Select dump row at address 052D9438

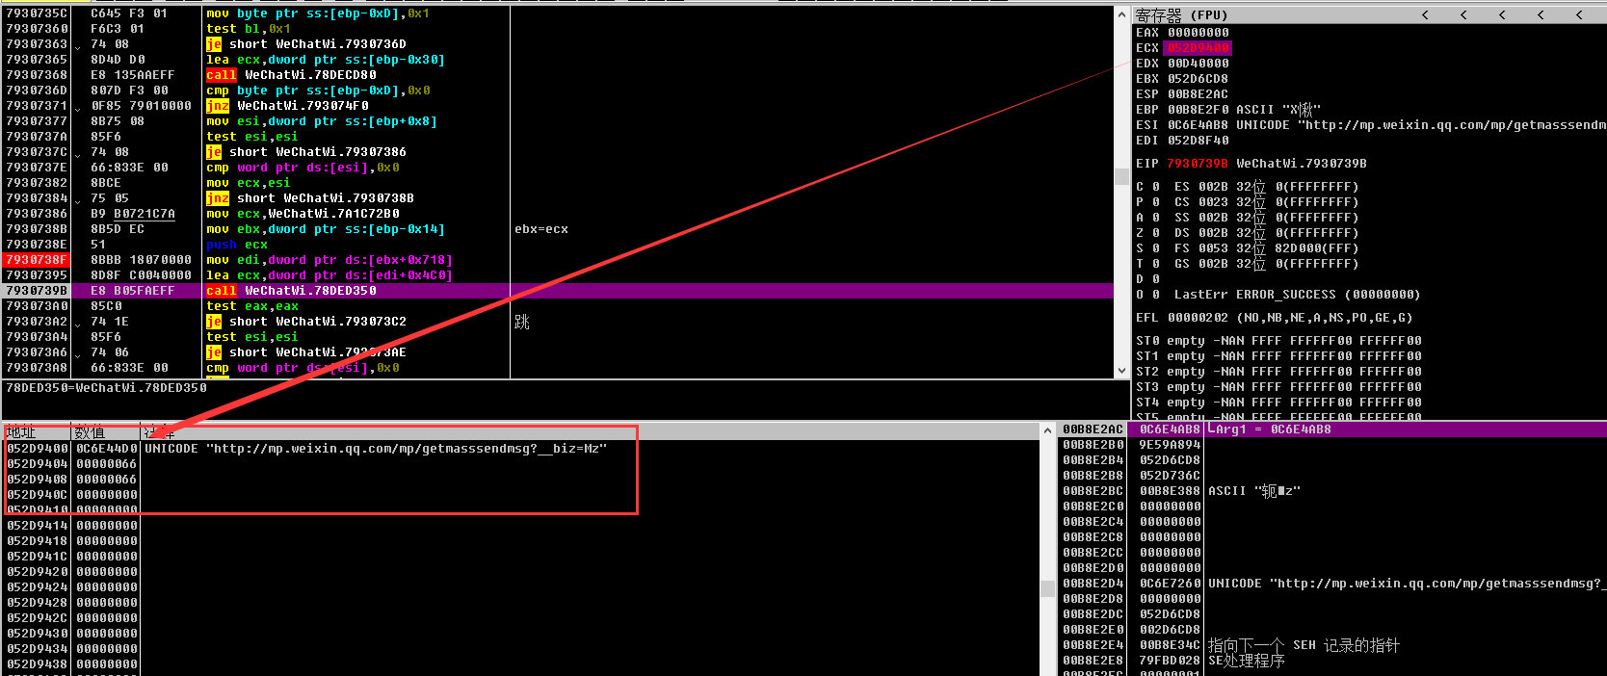pos(520,664)
